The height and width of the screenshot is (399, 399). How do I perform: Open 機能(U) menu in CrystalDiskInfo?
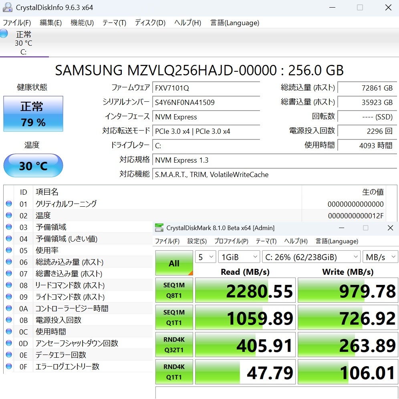click(x=82, y=23)
